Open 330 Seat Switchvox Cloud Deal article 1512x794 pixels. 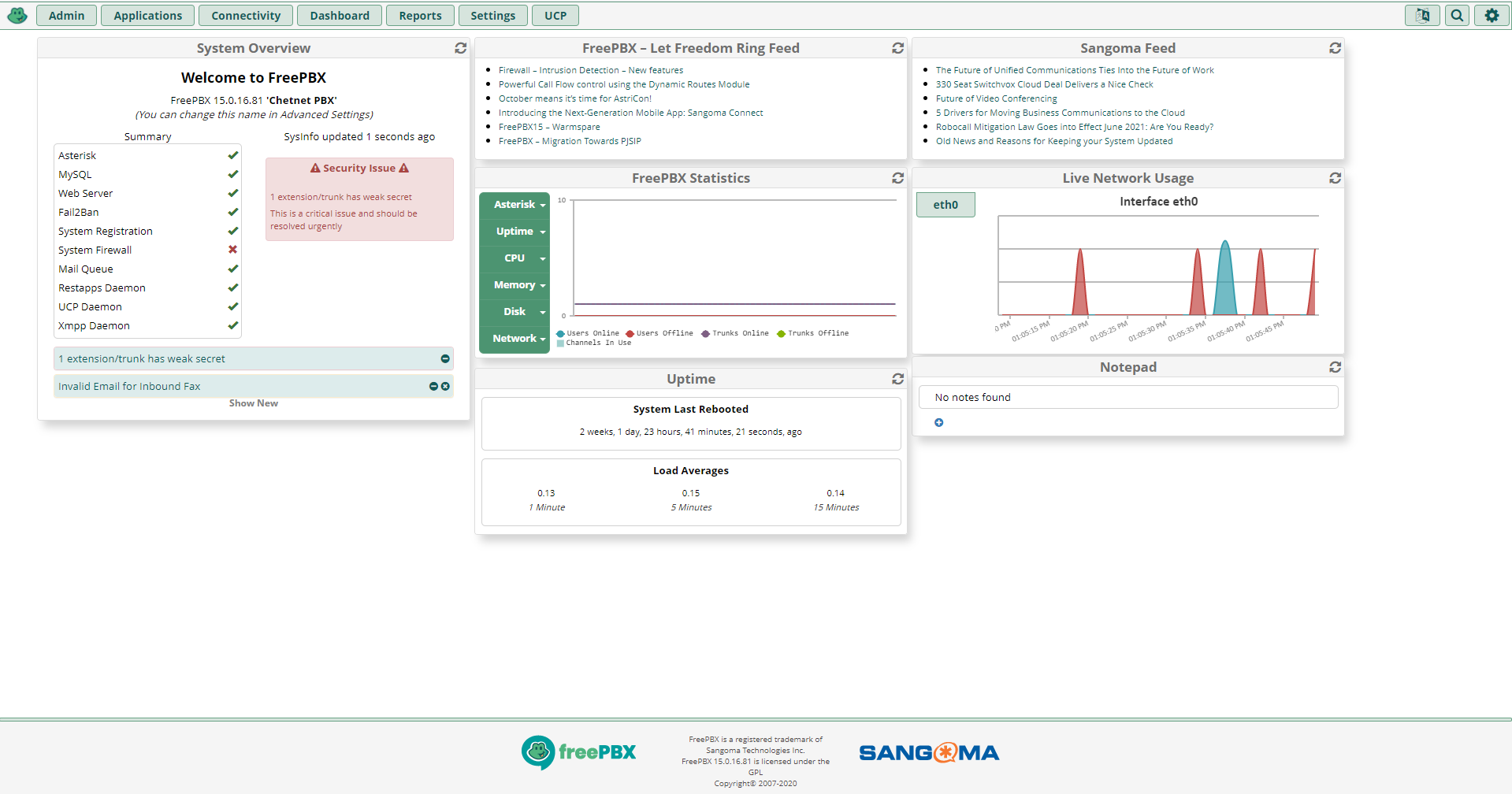(x=1044, y=84)
